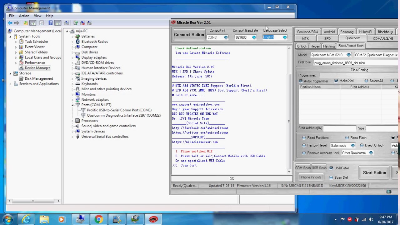400x225 pixels.
Task: Choose the Read Flash radio option
Action: pos(347,138)
